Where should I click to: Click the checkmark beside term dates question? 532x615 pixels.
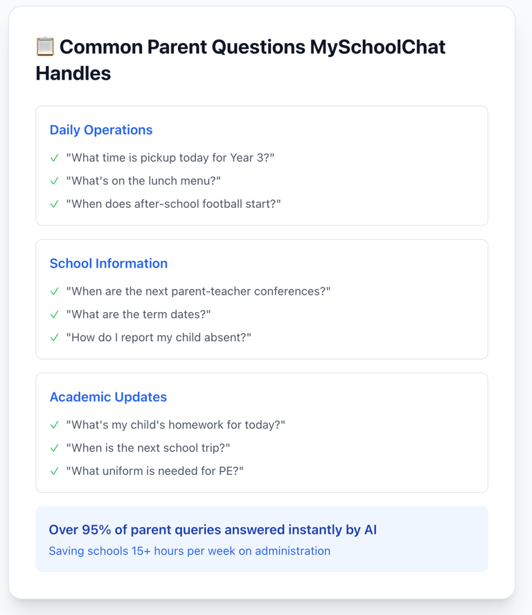point(55,315)
